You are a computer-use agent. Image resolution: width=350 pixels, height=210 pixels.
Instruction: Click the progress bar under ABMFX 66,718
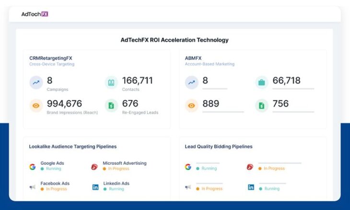point(293,89)
